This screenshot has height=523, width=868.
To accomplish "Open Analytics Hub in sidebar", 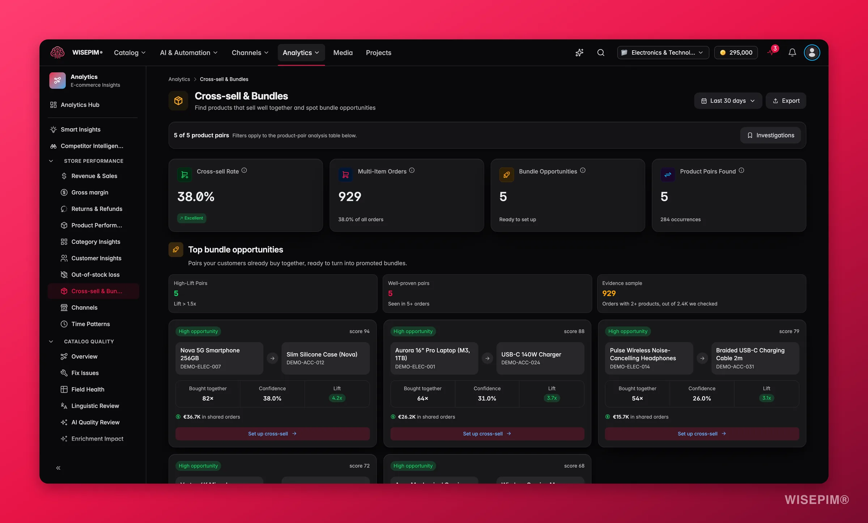I will [93, 105].
